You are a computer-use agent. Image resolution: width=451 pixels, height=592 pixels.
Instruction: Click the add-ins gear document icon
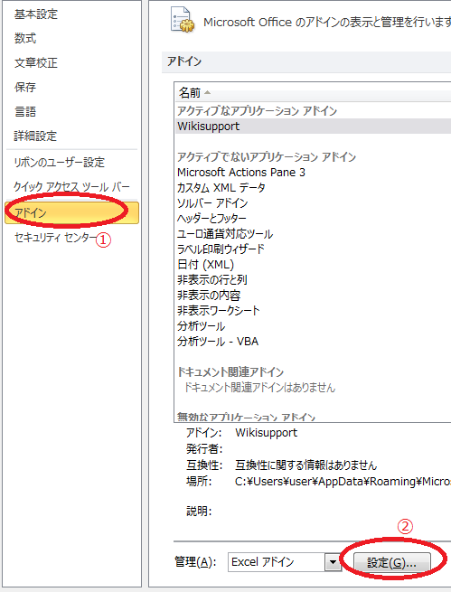[x=183, y=20]
